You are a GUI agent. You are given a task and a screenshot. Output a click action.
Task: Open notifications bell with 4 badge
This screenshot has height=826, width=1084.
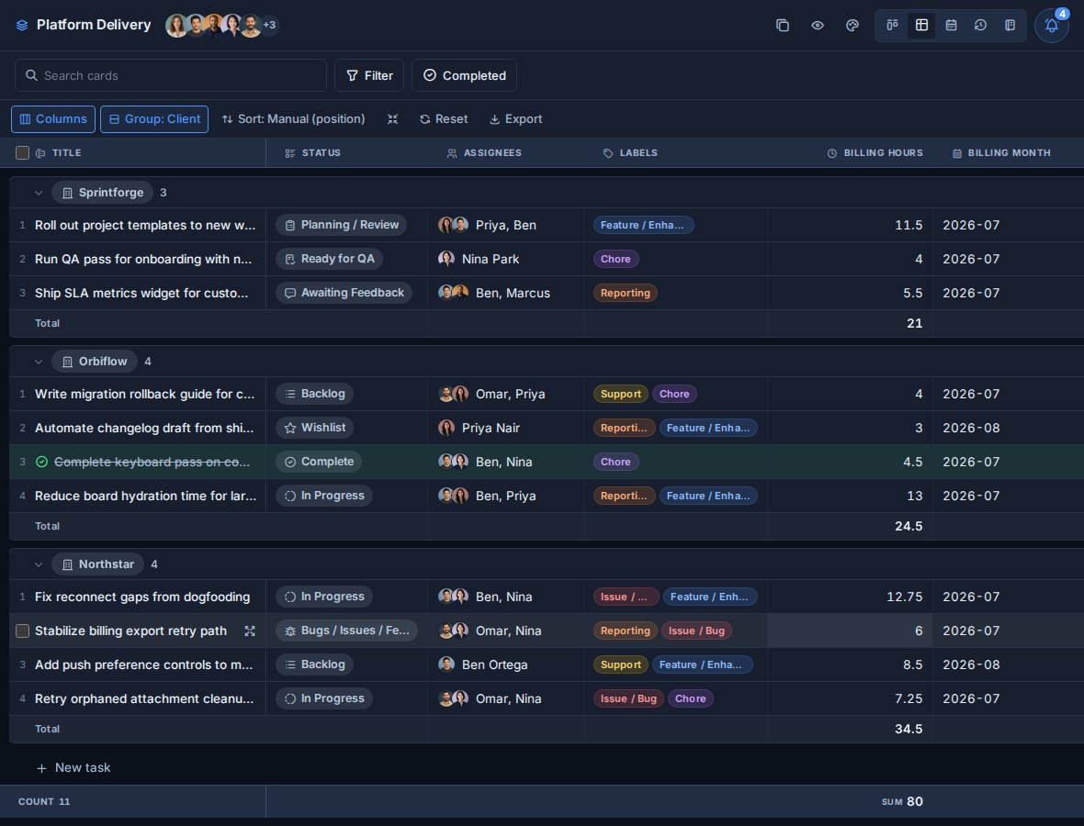click(x=1052, y=26)
